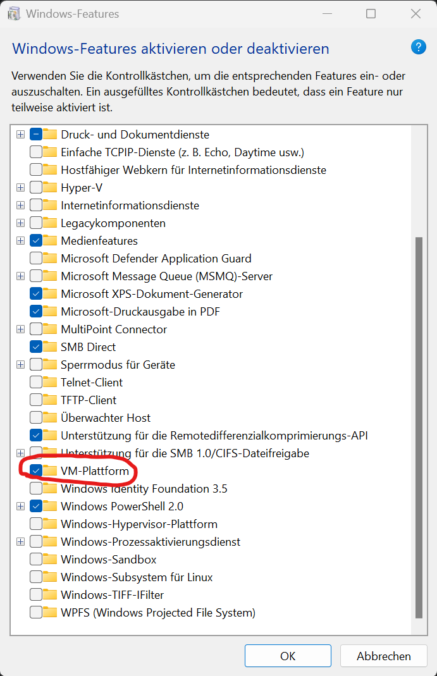The image size is (437, 676).
Task: Click the Telnet-Client folder icon
Action: point(50,382)
